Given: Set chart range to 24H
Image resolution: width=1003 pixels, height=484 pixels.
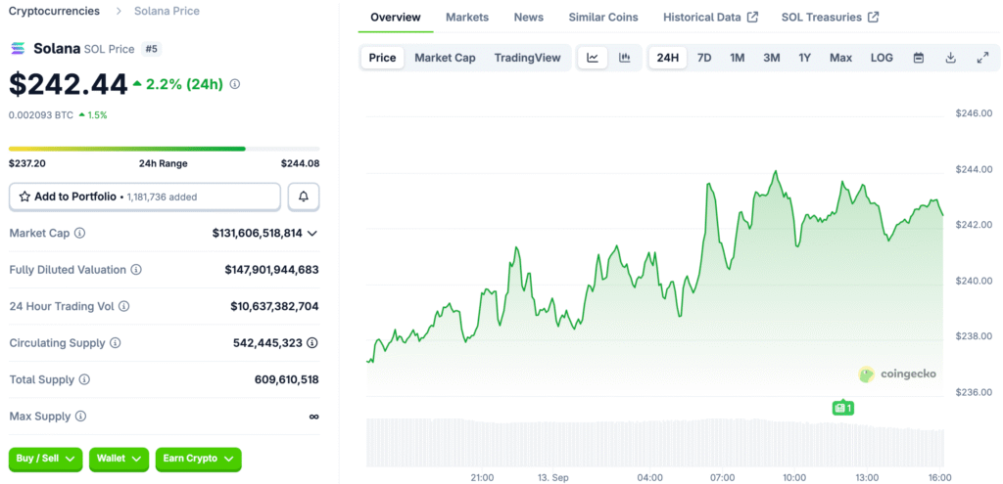Looking at the screenshot, I should [668, 58].
